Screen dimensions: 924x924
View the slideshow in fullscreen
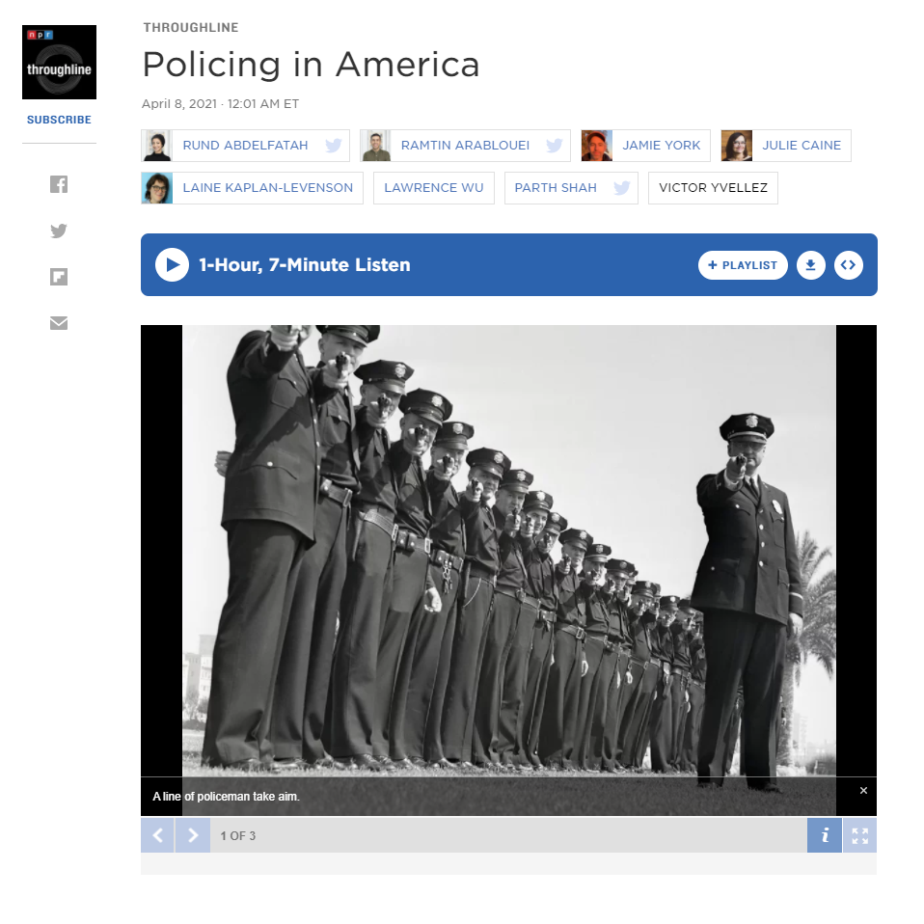tap(859, 835)
